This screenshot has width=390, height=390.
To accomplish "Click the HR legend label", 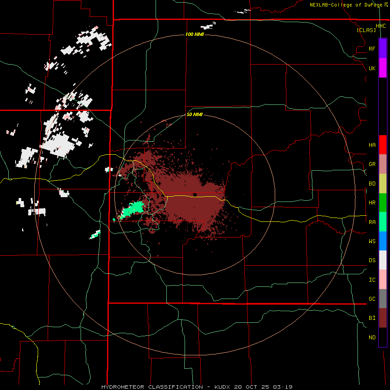I will tap(372, 203).
